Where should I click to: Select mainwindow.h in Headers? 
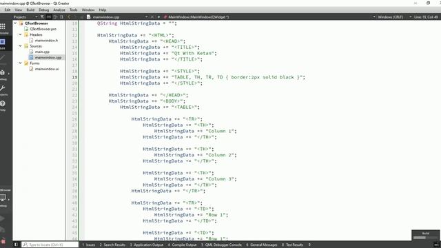(46, 40)
